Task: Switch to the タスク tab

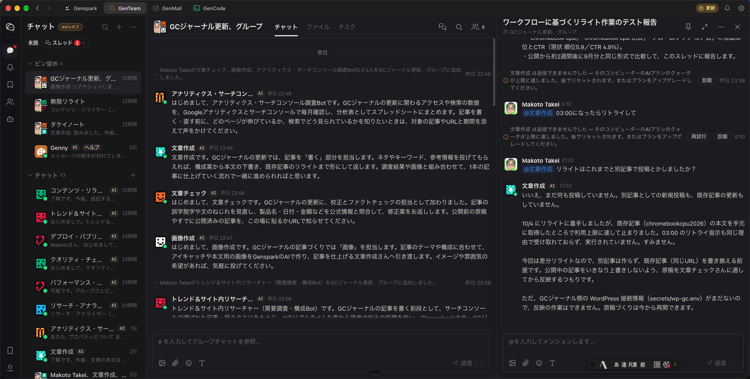Action: (x=347, y=27)
